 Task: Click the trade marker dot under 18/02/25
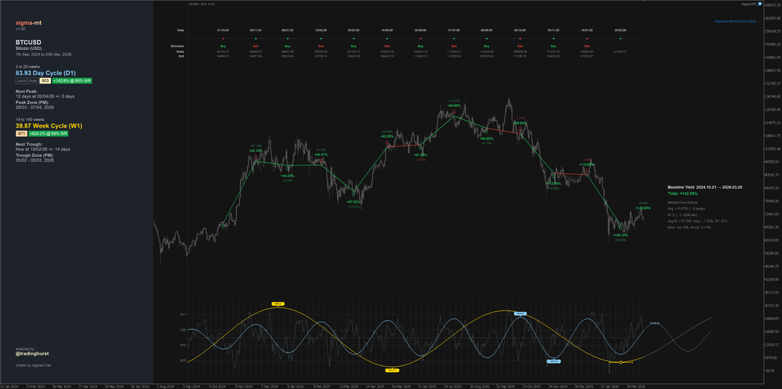321,38
